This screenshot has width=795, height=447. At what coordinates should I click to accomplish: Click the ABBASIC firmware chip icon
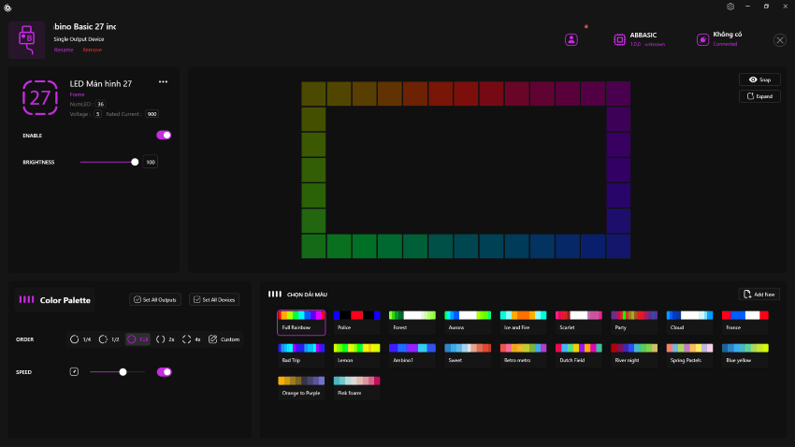pyautogui.click(x=619, y=39)
